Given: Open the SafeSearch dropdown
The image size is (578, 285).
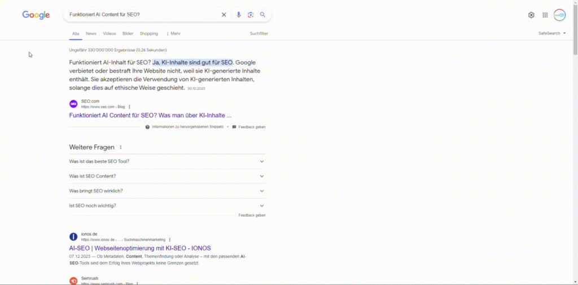Looking at the screenshot, I should click(x=552, y=33).
